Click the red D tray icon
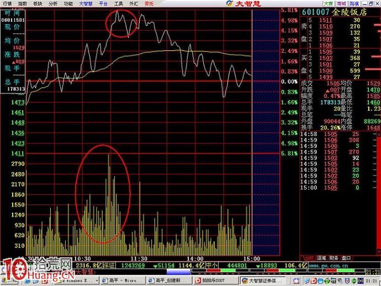Image resolution: width=381 pixels, height=286 pixels. pos(314,281)
